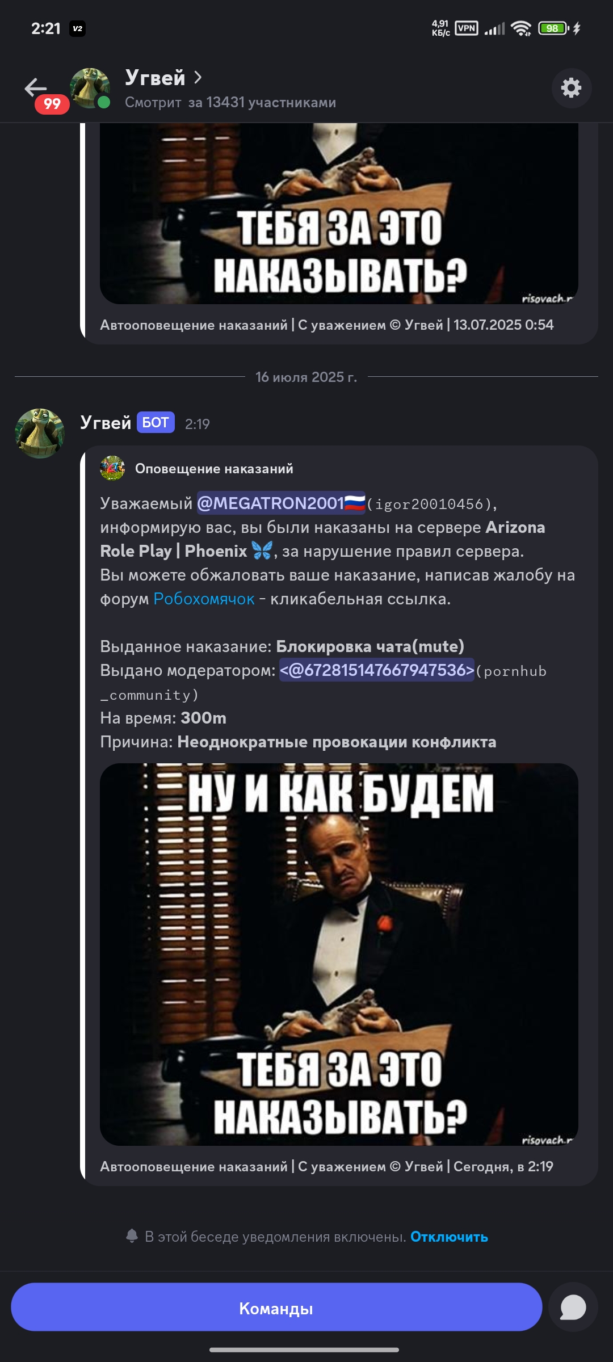Tap the Команды button
Screen dimensions: 613x1362
(276, 1307)
